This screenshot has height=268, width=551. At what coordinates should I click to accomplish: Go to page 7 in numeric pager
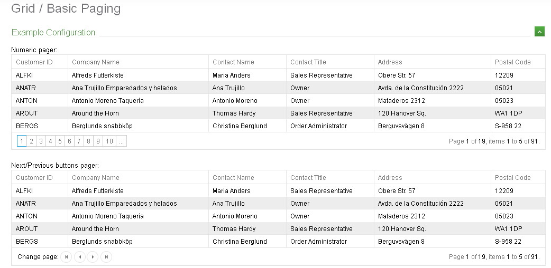tap(79, 141)
